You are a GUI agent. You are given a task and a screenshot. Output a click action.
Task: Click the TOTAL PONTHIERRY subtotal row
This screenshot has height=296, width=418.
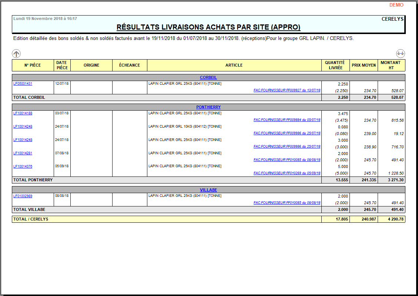click(x=167, y=180)
